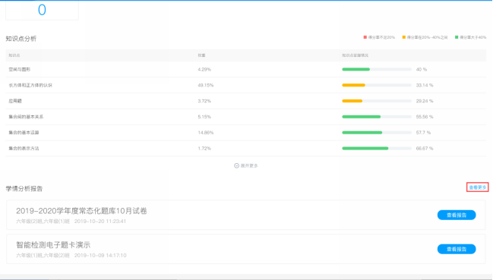Select the 空间与图形 knowledge point name

[20, 69]
